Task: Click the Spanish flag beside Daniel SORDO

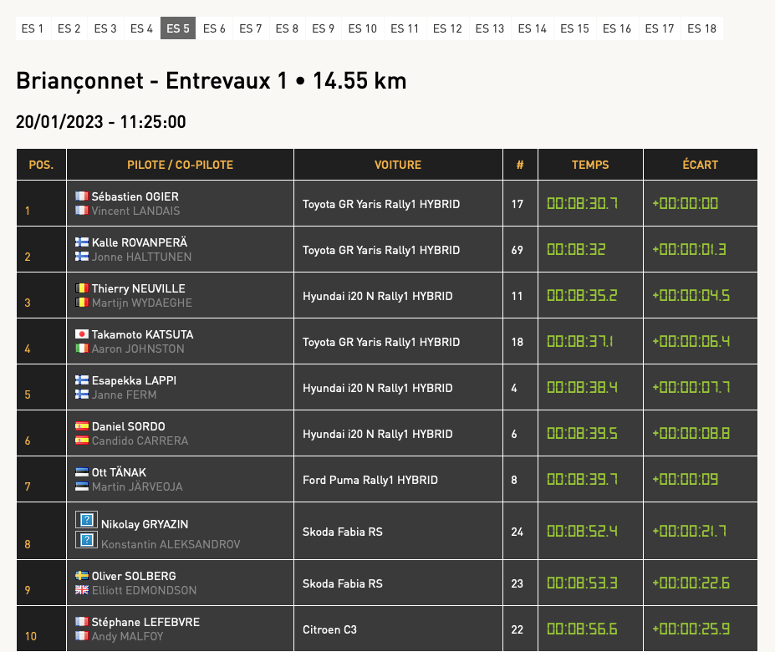Action: coord(82,426)
